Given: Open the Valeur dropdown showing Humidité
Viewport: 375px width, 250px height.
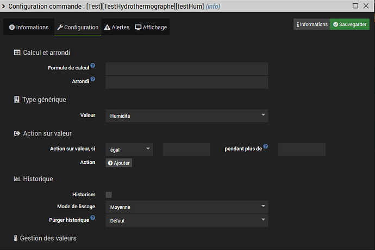Looking at the screenshot, I should click(186, 116).
